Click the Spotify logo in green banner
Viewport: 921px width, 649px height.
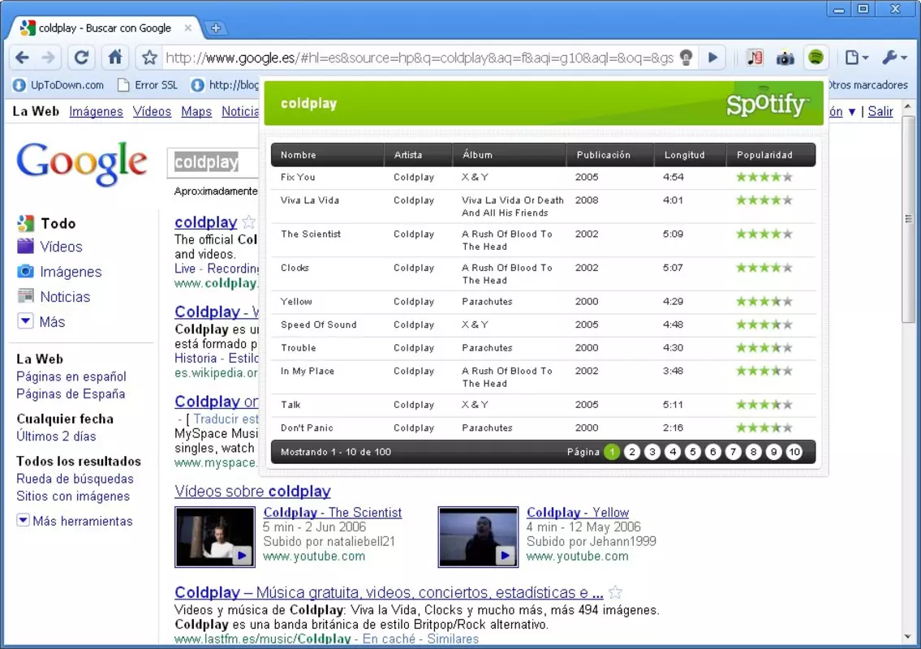tap(767, 103)
